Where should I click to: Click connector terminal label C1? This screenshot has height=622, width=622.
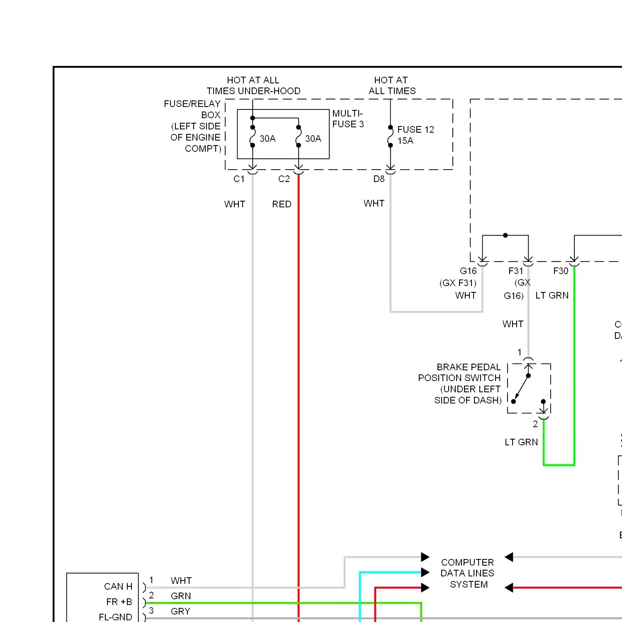[x=239, y=179]
